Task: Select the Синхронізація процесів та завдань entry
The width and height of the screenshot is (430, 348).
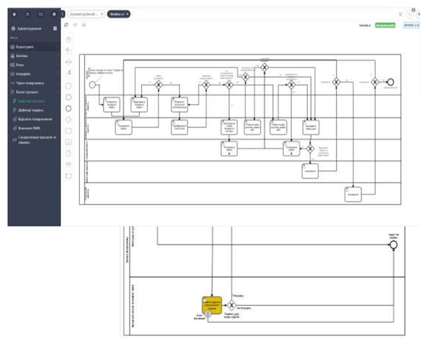Action: pyautogui.click(x=34, y=140)
